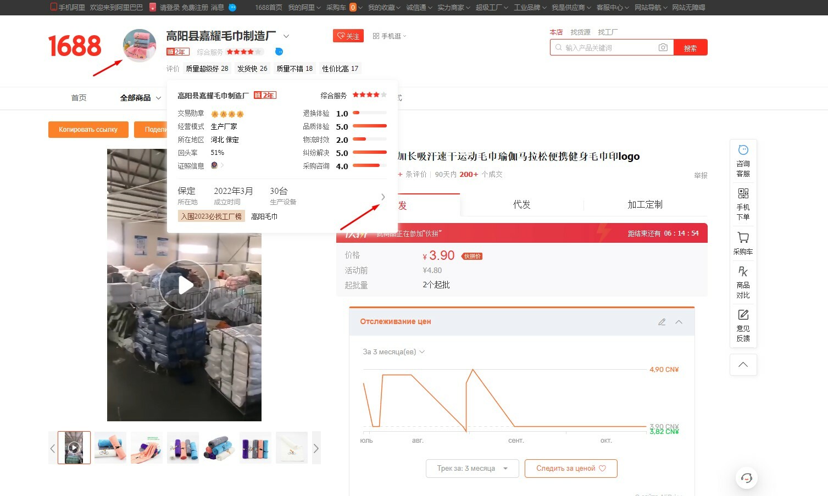Expand 我的阿里 top menu

tap(304, 7)
